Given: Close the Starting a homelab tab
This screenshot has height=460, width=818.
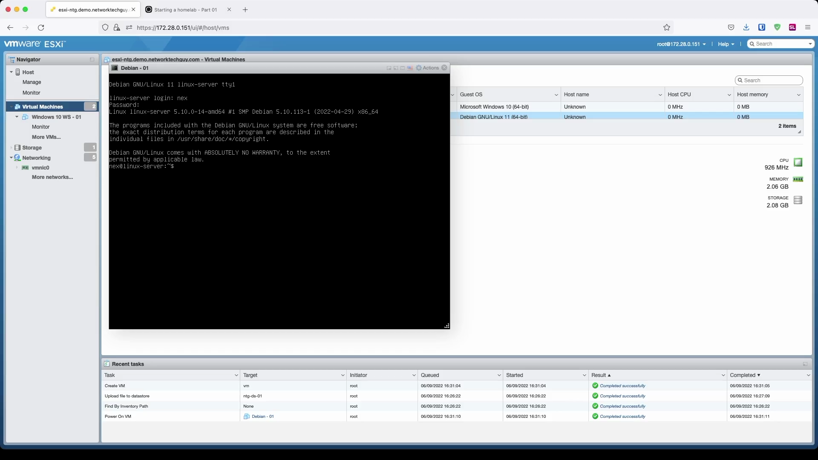Looking at the screenshot, I should click(229, 9).
